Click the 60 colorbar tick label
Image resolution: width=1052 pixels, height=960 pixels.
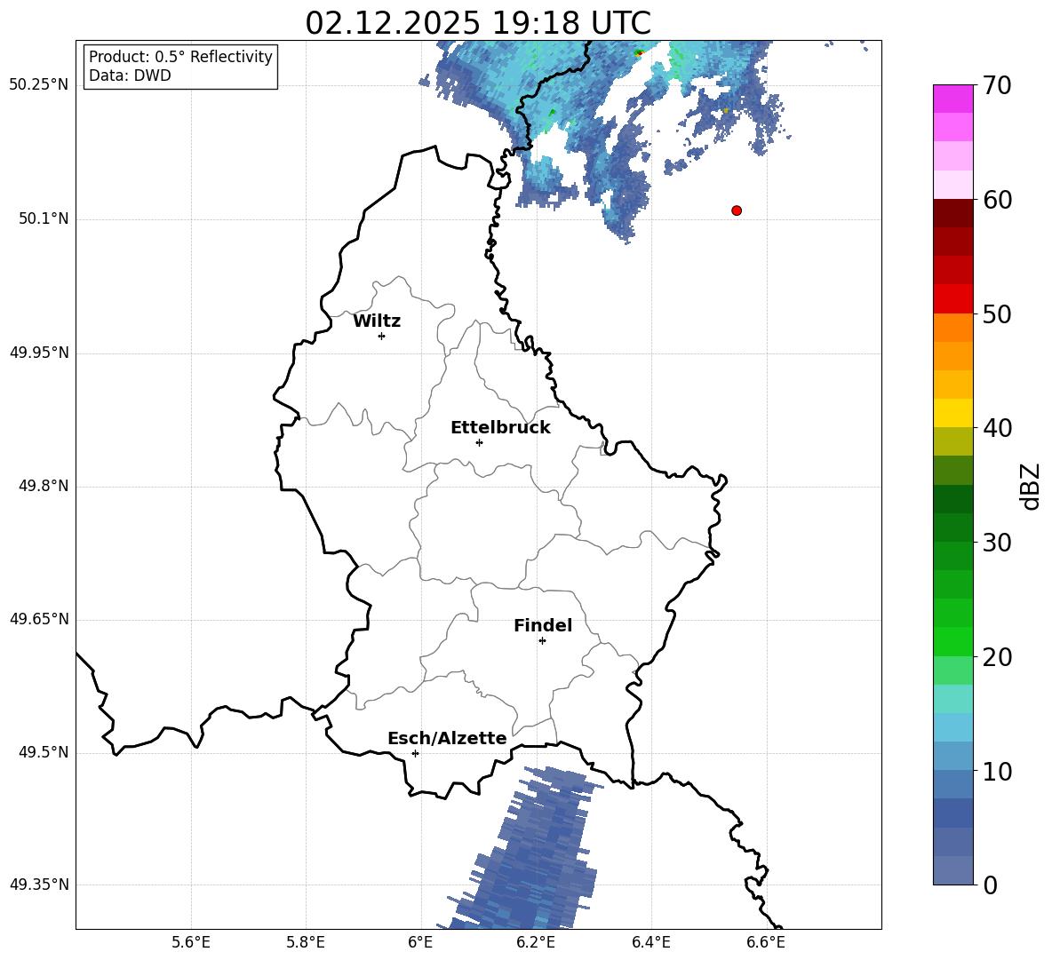click(x=997, y=200)
